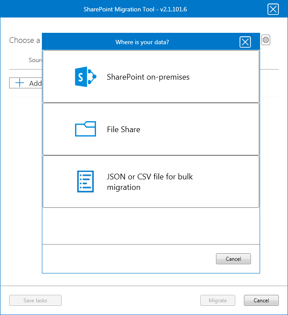Click the plus icon beside Add

[20, 83]
